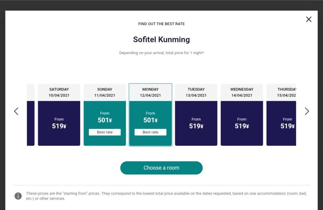Select Monday 12/04/2021 rate card
The image size is (323, 210).
point(151,115)
